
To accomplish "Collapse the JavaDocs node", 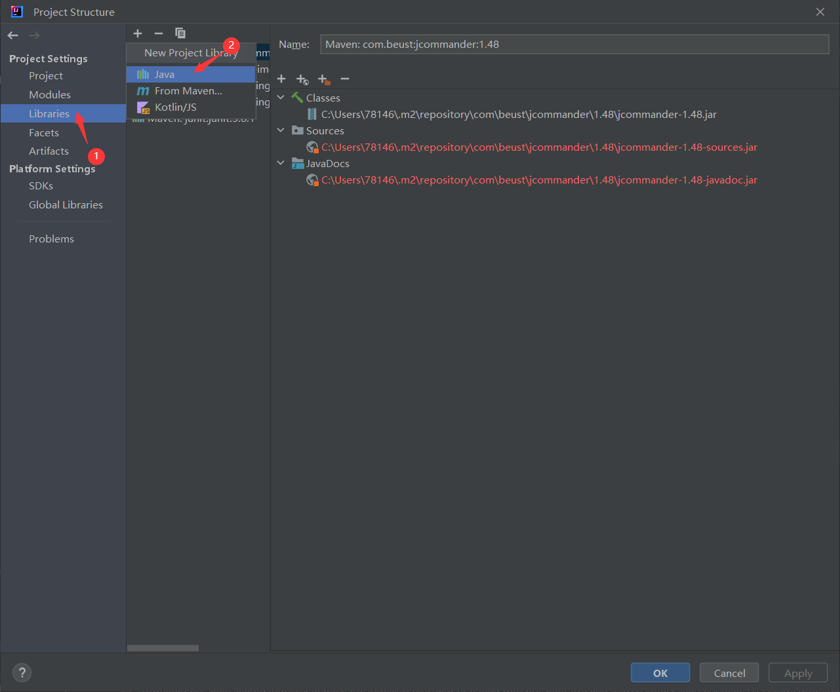I will (x=281, y=163).
